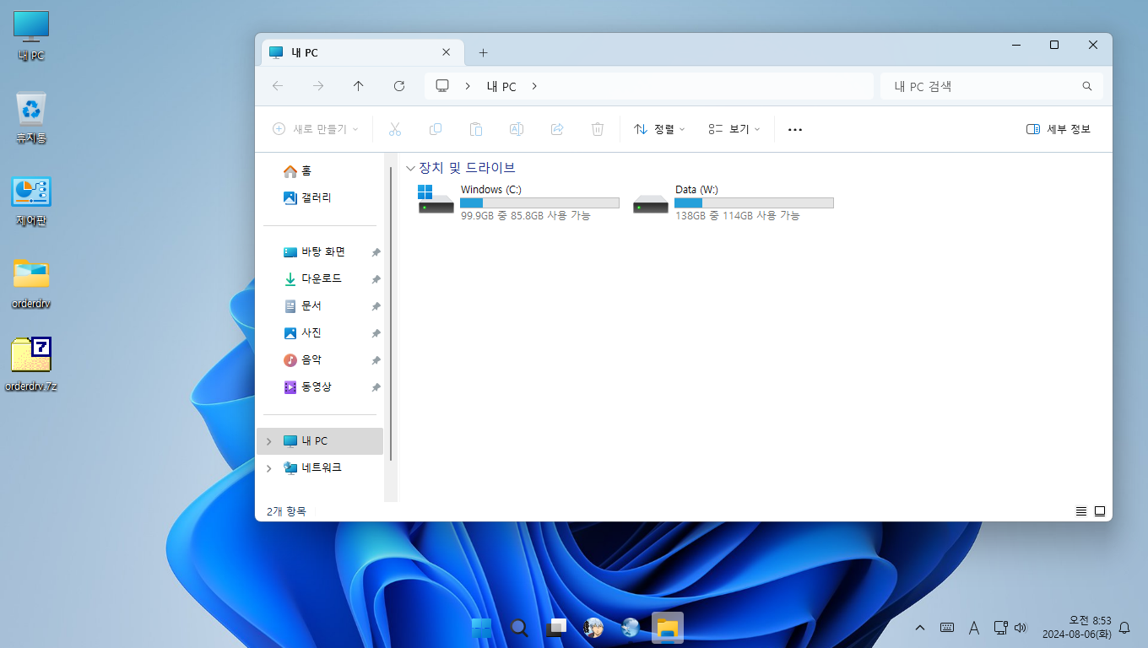The height and width of the screenshot is (648, 1148).
Task: Click the Cut scissors icon
Action: pos(394,129)
